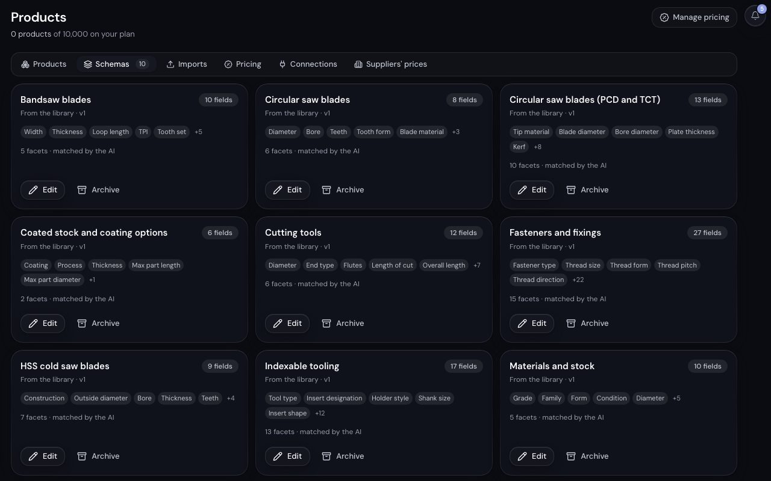
Task: Open the Imports tab
Action: (x=187, y=64)
